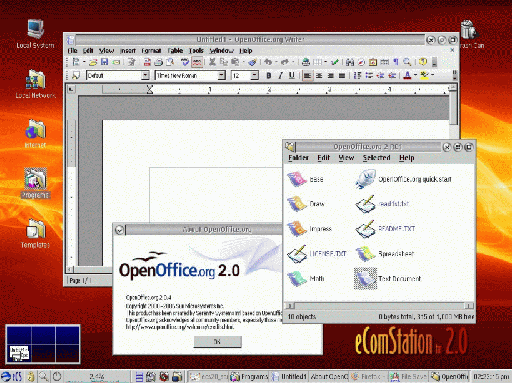Toggle AutoSpellcheck red-underline button

click(x=197, y=62)
